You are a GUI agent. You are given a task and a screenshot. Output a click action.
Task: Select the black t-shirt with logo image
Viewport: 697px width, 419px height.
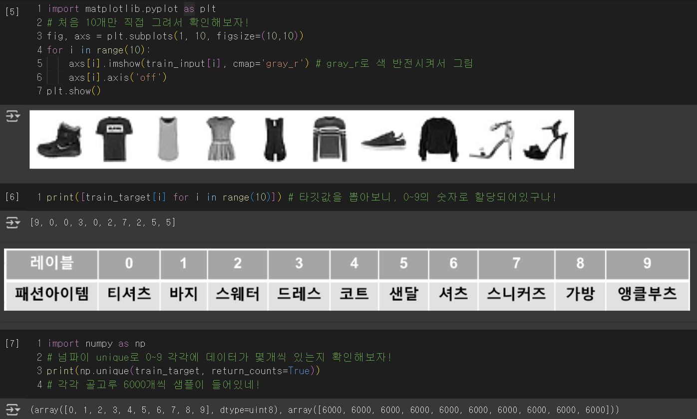coord(114,139)
